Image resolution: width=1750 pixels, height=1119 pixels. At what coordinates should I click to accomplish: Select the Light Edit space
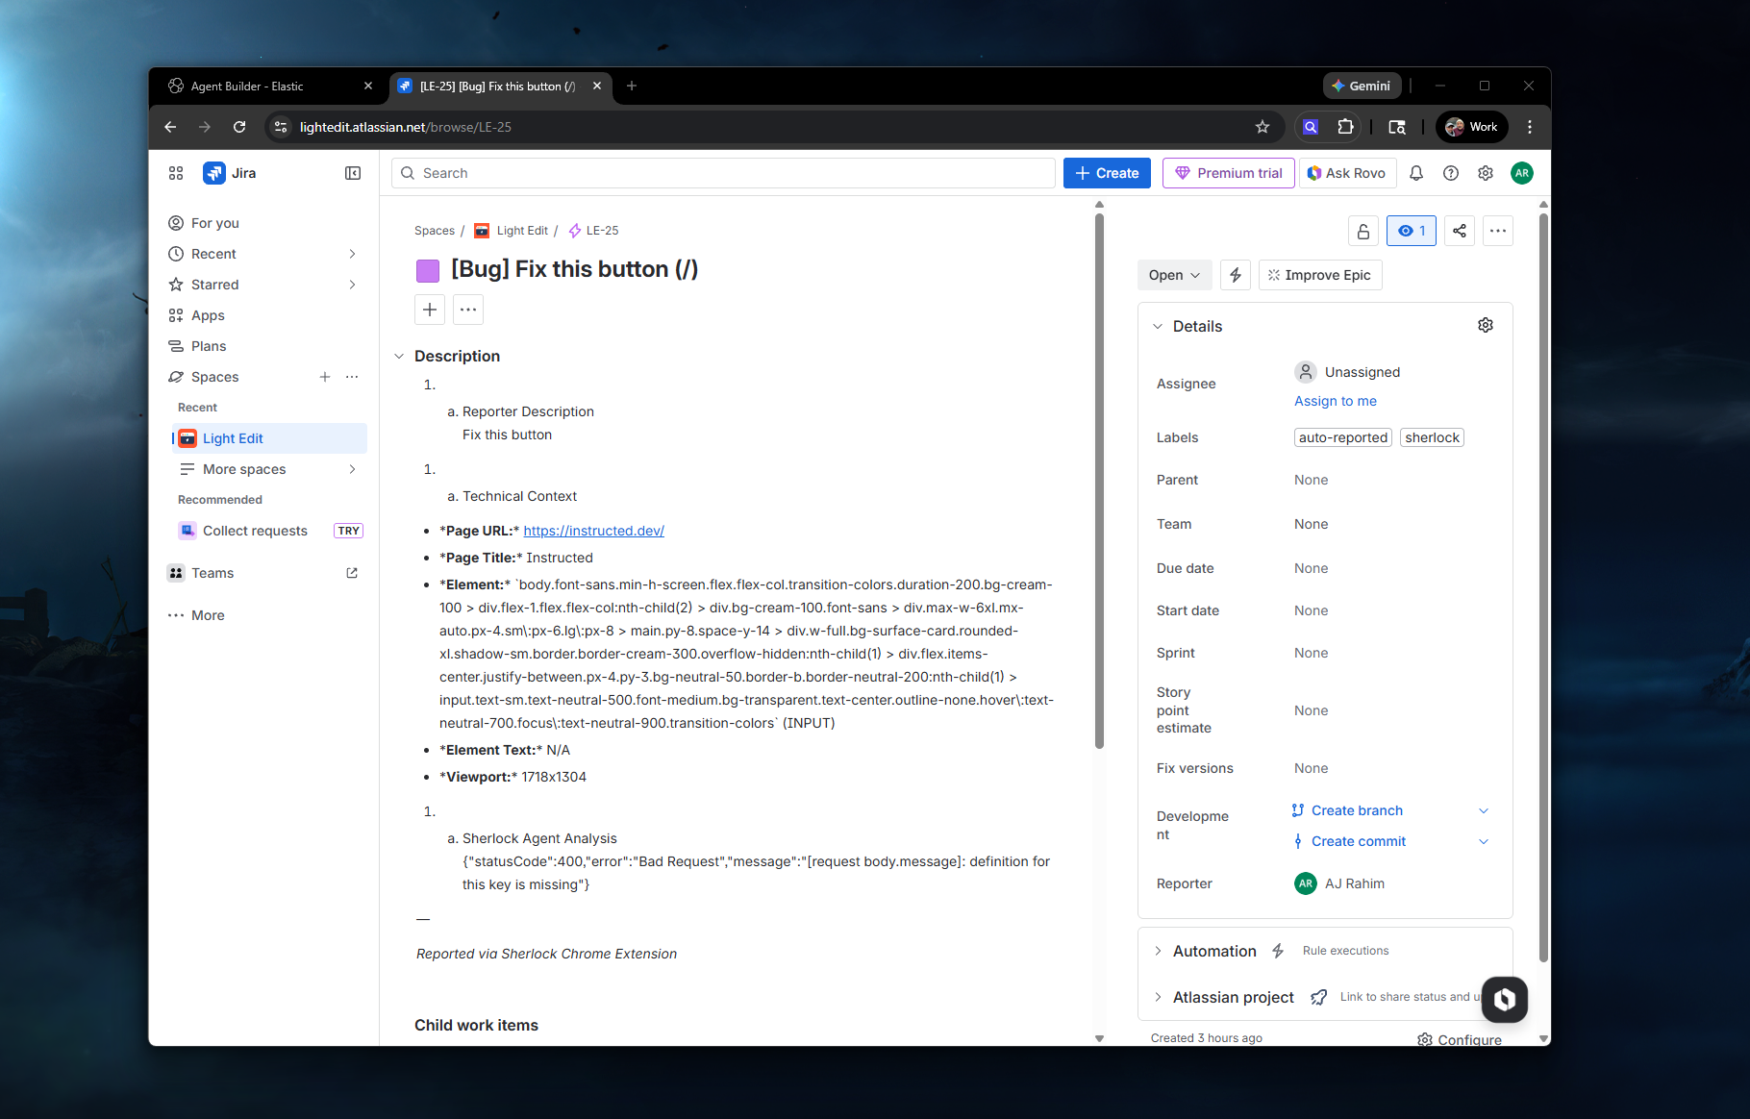(269, 438)
